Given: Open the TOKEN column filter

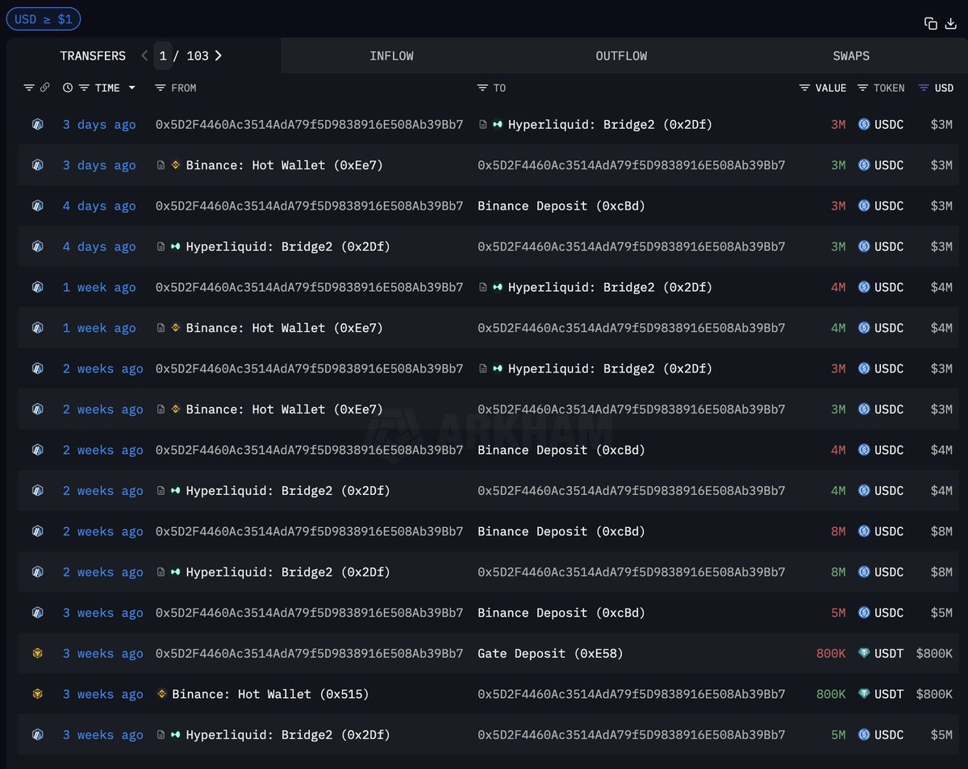Looking at the screenshot, I should click(862, 88).
